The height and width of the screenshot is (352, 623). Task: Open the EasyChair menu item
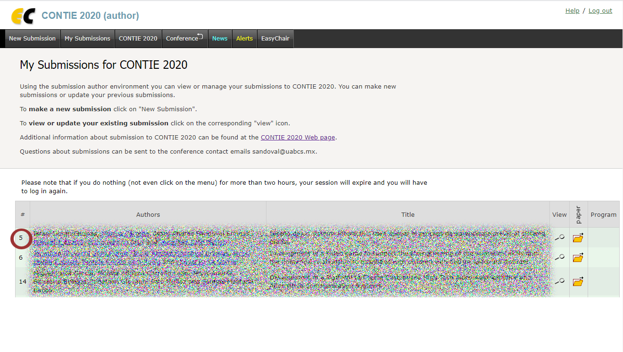[275, 39]
